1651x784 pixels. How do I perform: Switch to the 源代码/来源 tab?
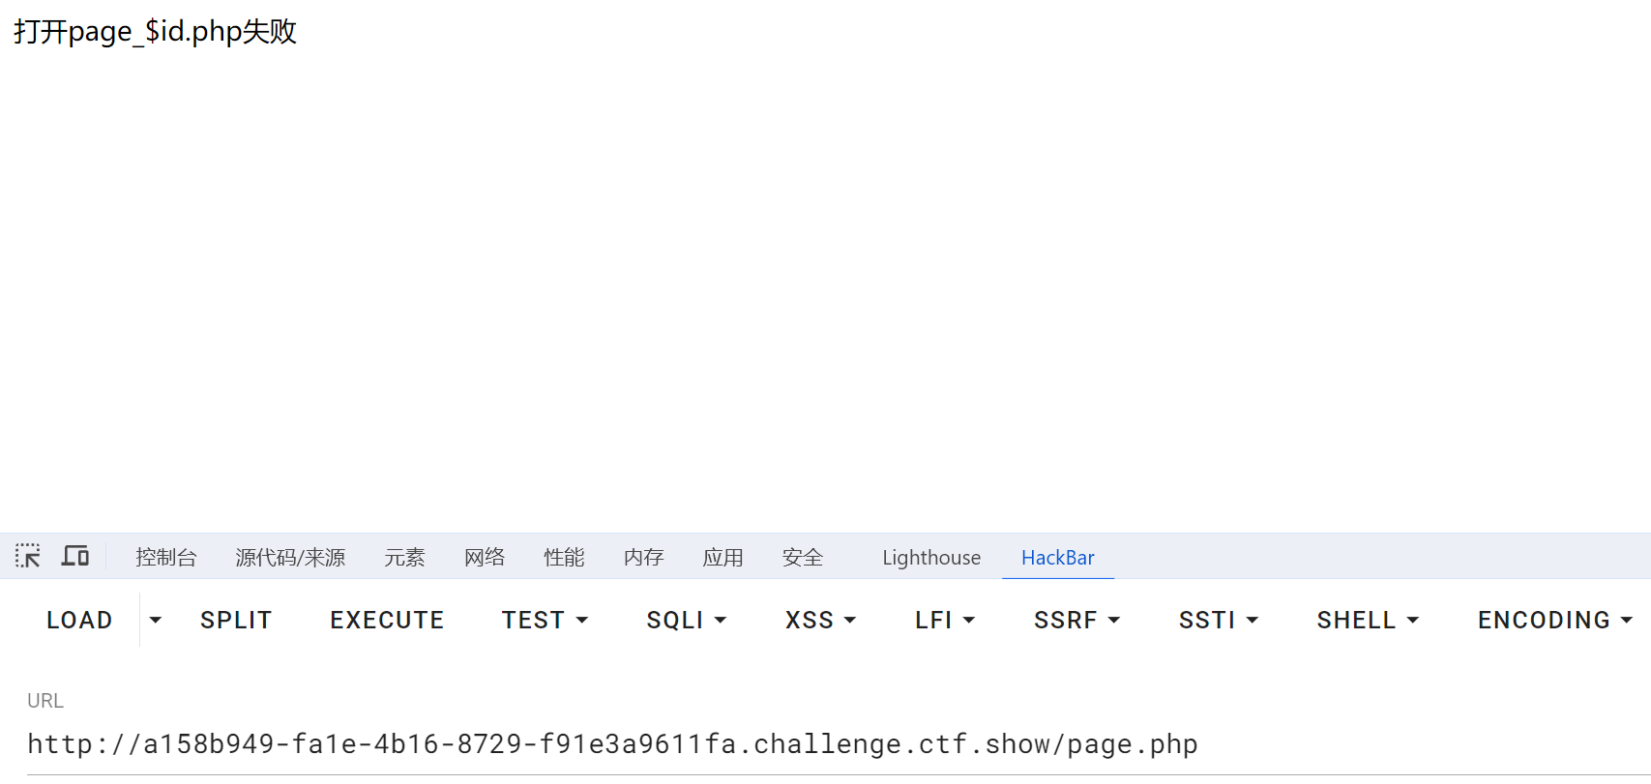pos(290,558)
